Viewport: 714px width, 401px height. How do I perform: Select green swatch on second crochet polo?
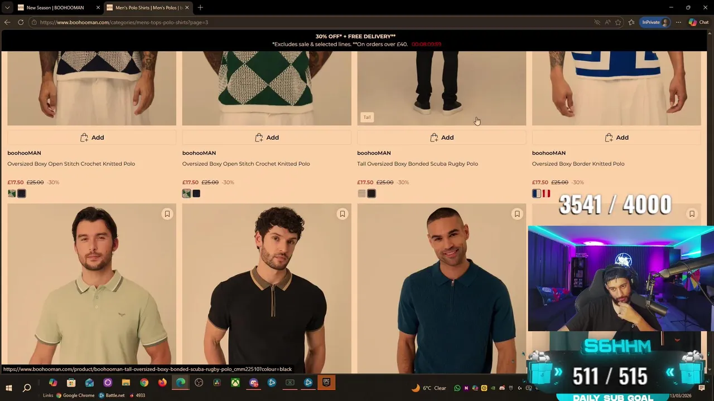(x=186, y=193)
